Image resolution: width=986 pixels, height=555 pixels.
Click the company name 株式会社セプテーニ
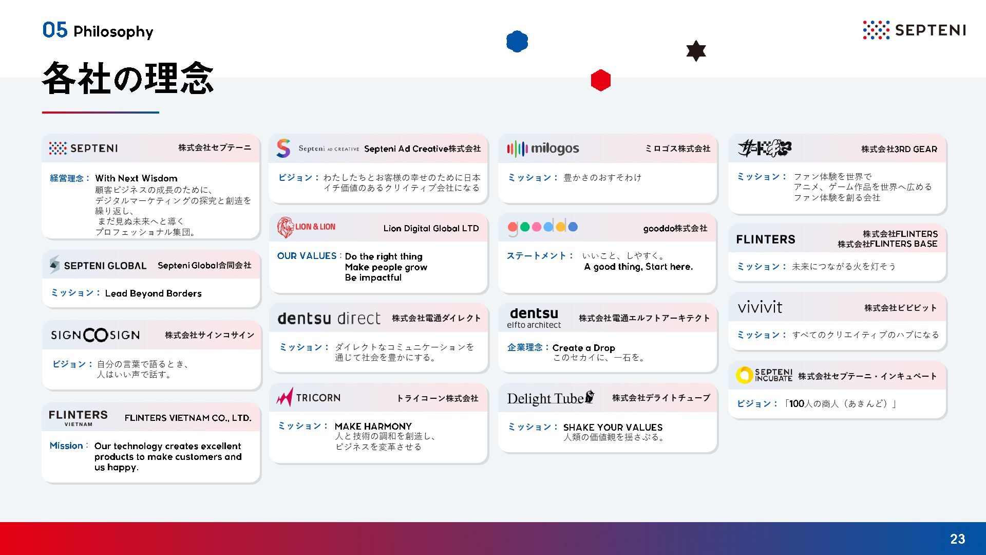tap(215, 147)
